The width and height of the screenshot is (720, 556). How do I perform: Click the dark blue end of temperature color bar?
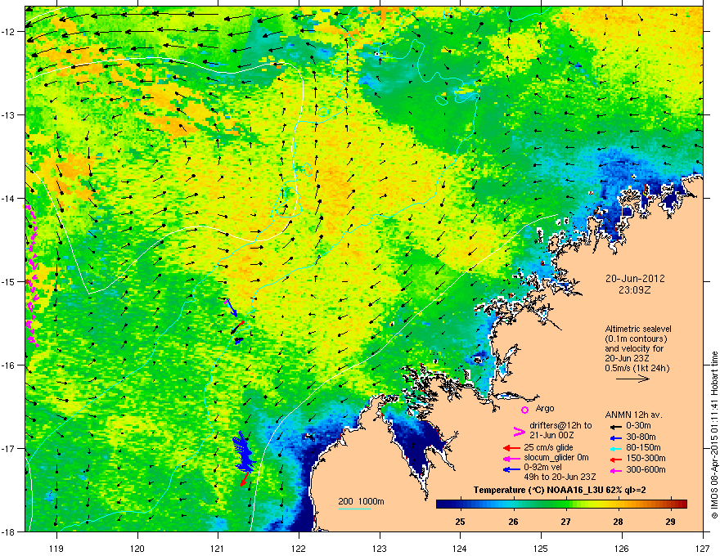click(443, 504)
